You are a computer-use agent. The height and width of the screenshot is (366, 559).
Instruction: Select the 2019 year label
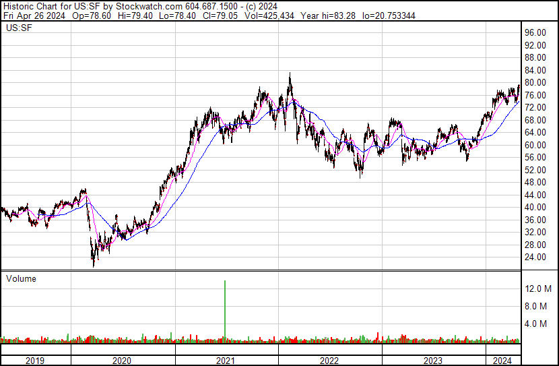click(35, 361)
